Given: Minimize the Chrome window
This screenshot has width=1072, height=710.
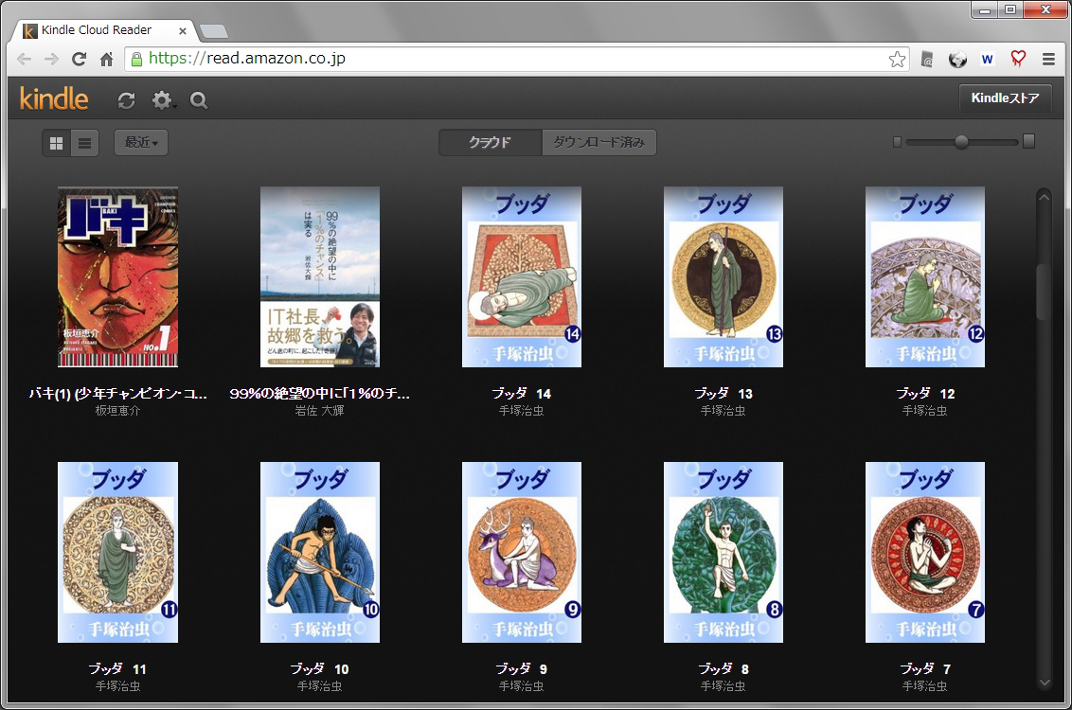Looking at the screenshot, I should pos(985,9).
